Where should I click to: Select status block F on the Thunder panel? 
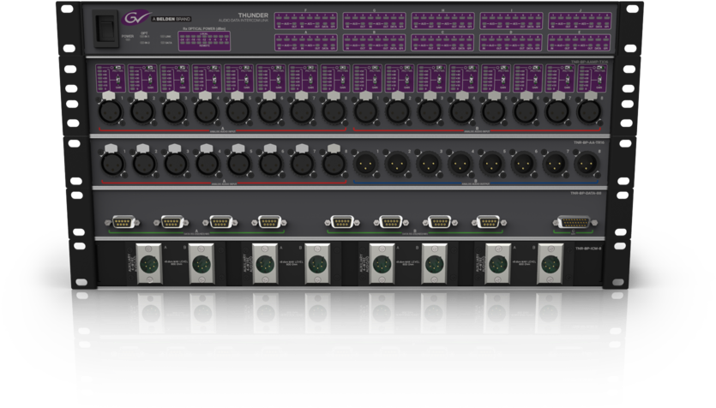point(306,21)
